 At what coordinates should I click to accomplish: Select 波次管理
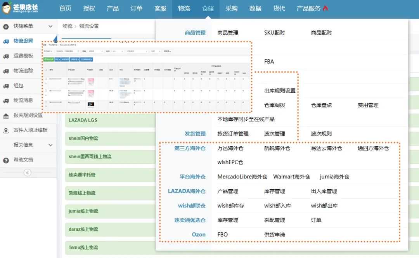(274, 134)
